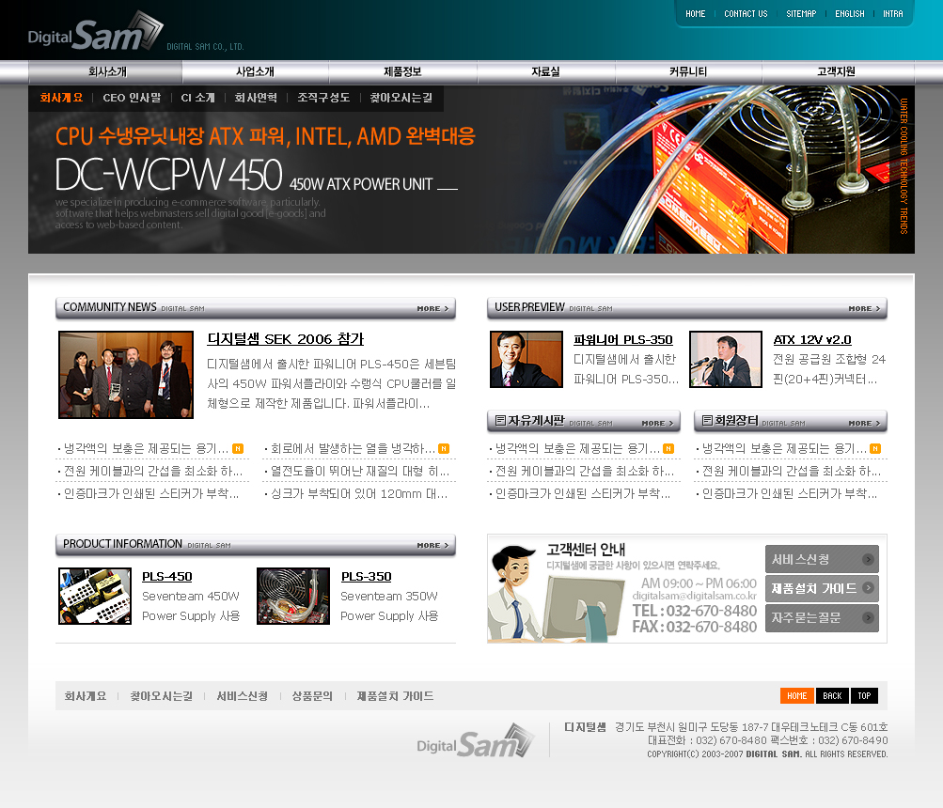Select the CEO 인사말 submenu tab

coord(132,98)
